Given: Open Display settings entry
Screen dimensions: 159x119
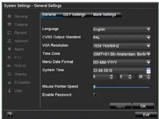Looking at the screenshot, I should pos(21,74).
